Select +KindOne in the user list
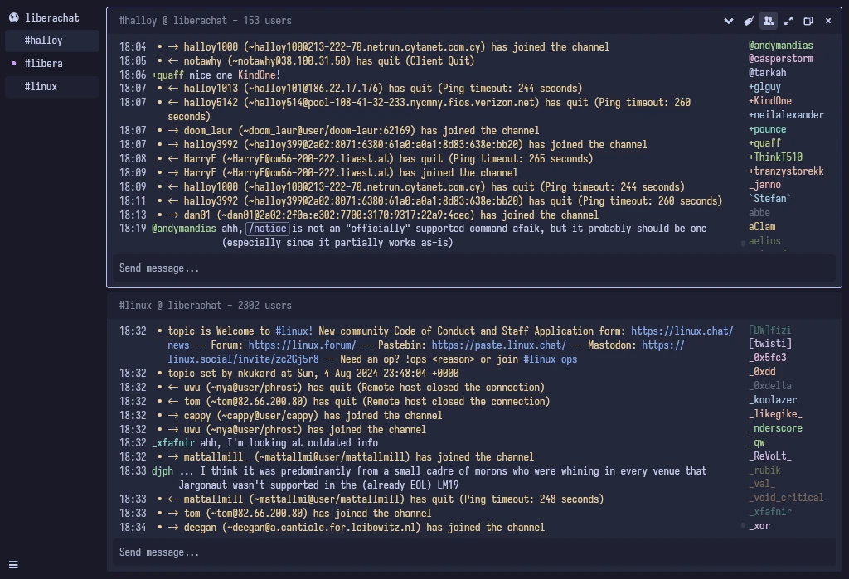 coord(770,101)
